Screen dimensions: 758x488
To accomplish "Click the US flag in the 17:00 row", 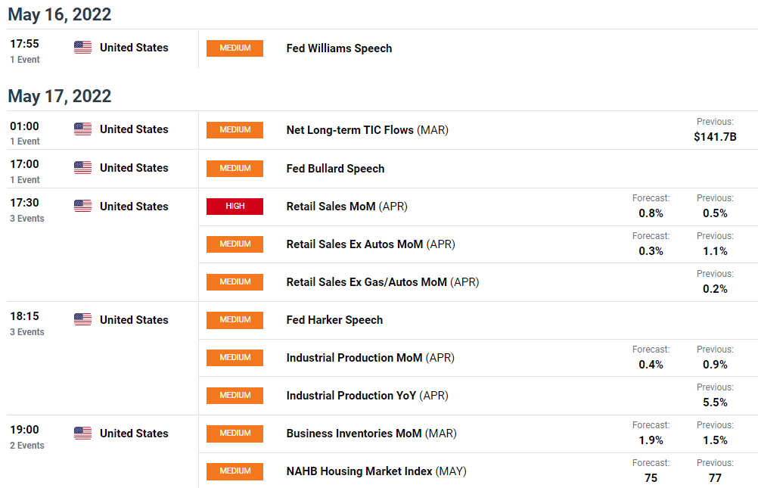I will coord(82,168).
